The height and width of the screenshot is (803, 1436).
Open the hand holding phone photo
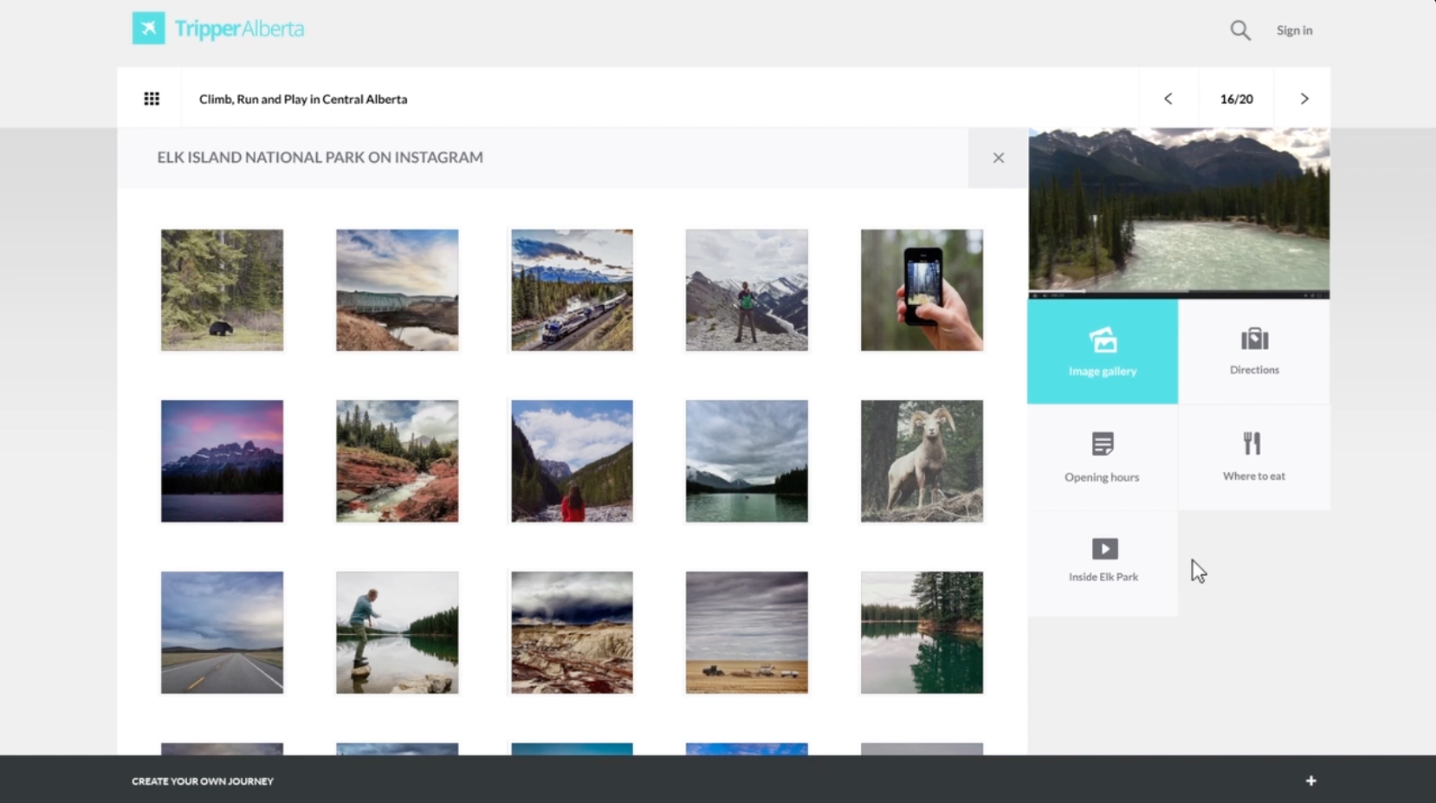[x=922, y=290]
